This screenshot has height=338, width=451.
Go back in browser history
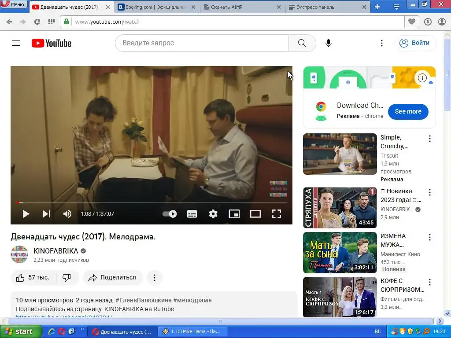9,22
